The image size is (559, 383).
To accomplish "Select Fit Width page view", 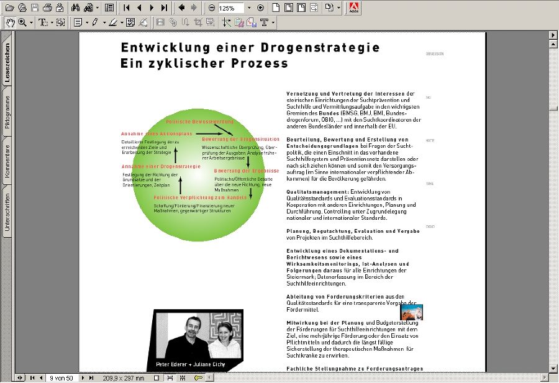I will tap(301, 8).
